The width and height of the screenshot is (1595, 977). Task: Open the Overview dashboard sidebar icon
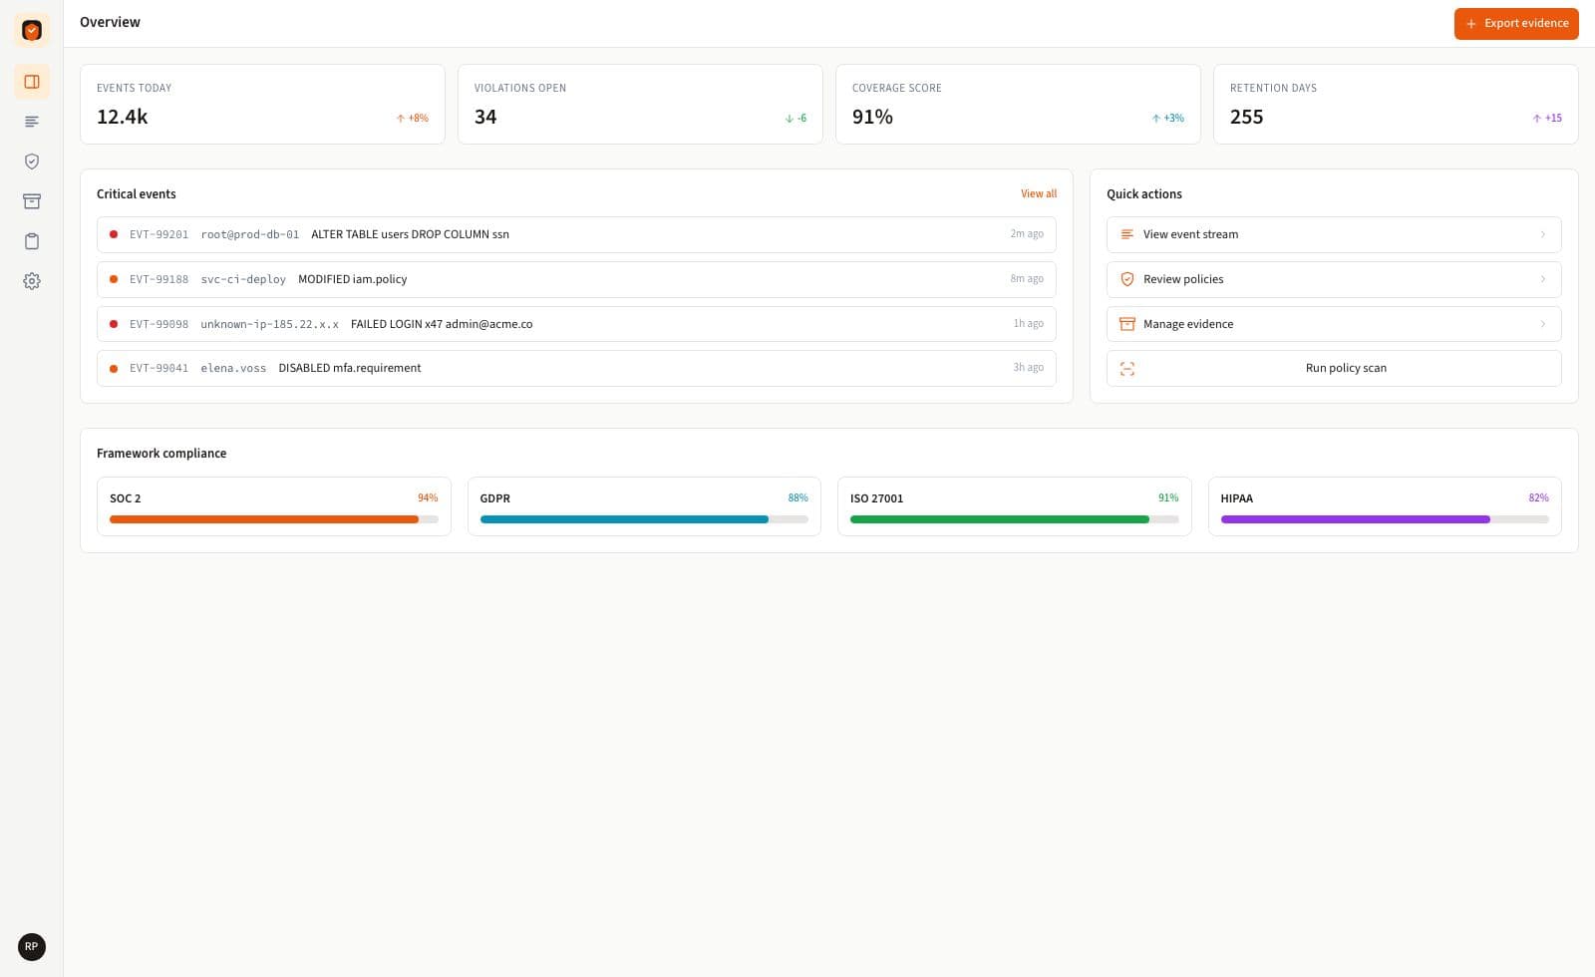coord(32,82)
